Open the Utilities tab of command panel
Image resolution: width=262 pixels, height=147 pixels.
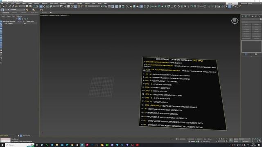coord(259,16)
